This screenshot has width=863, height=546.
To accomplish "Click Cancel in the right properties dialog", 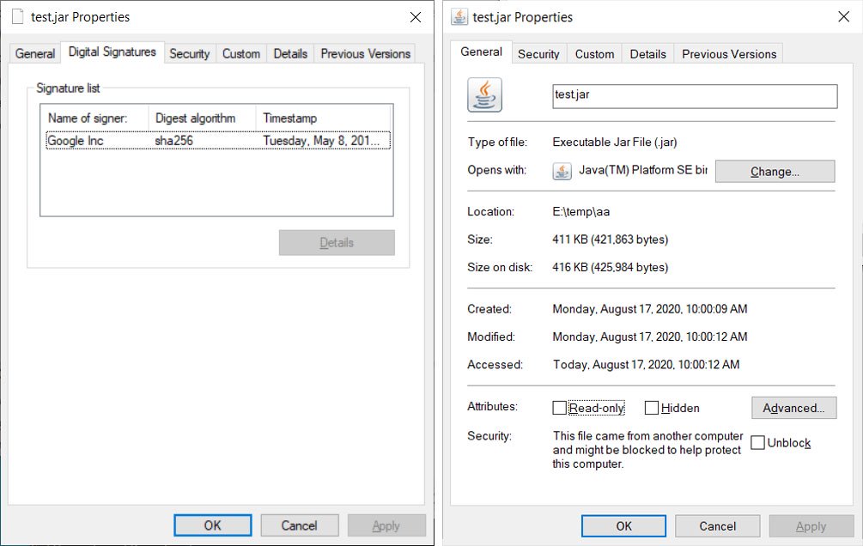I will (x=717, y=526).
